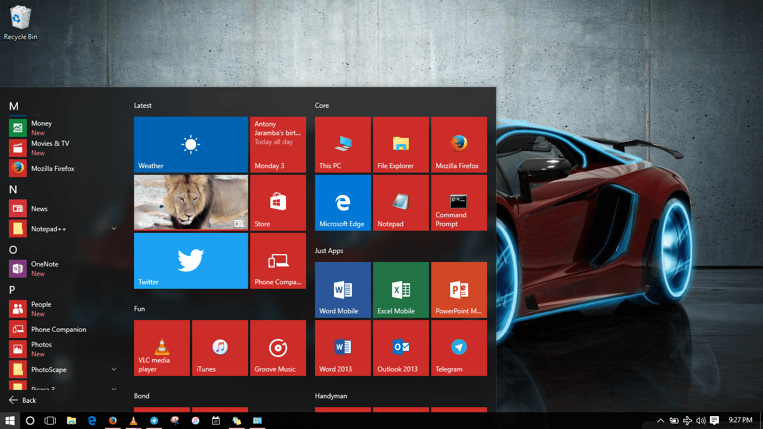This screenshot has height=429, width=763.
Task: Open the Action Center notifications icon
Action: click(714, 421)
